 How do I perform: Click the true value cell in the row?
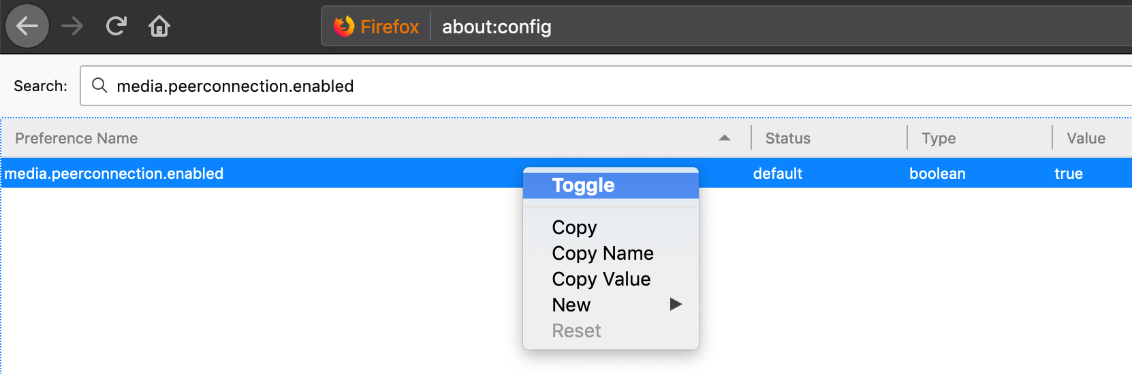1068,173
